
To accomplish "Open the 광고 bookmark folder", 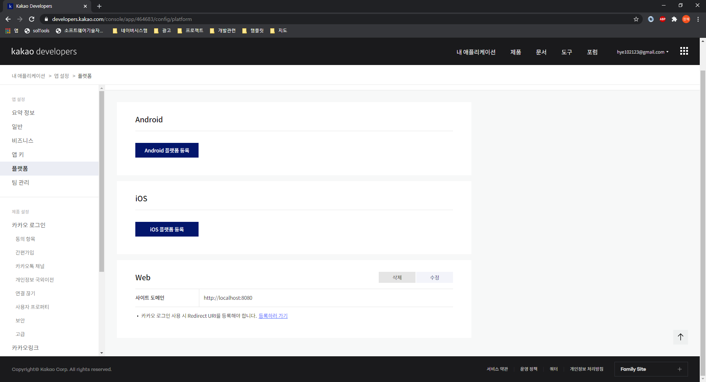I will 162,30.
